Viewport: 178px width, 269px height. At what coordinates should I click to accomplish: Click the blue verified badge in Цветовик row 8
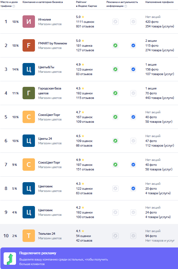point(133,189)
